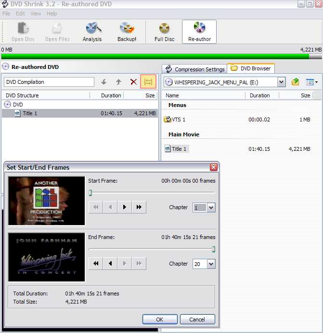Click the '4,221 MB' Total Size value

(76, 302)
